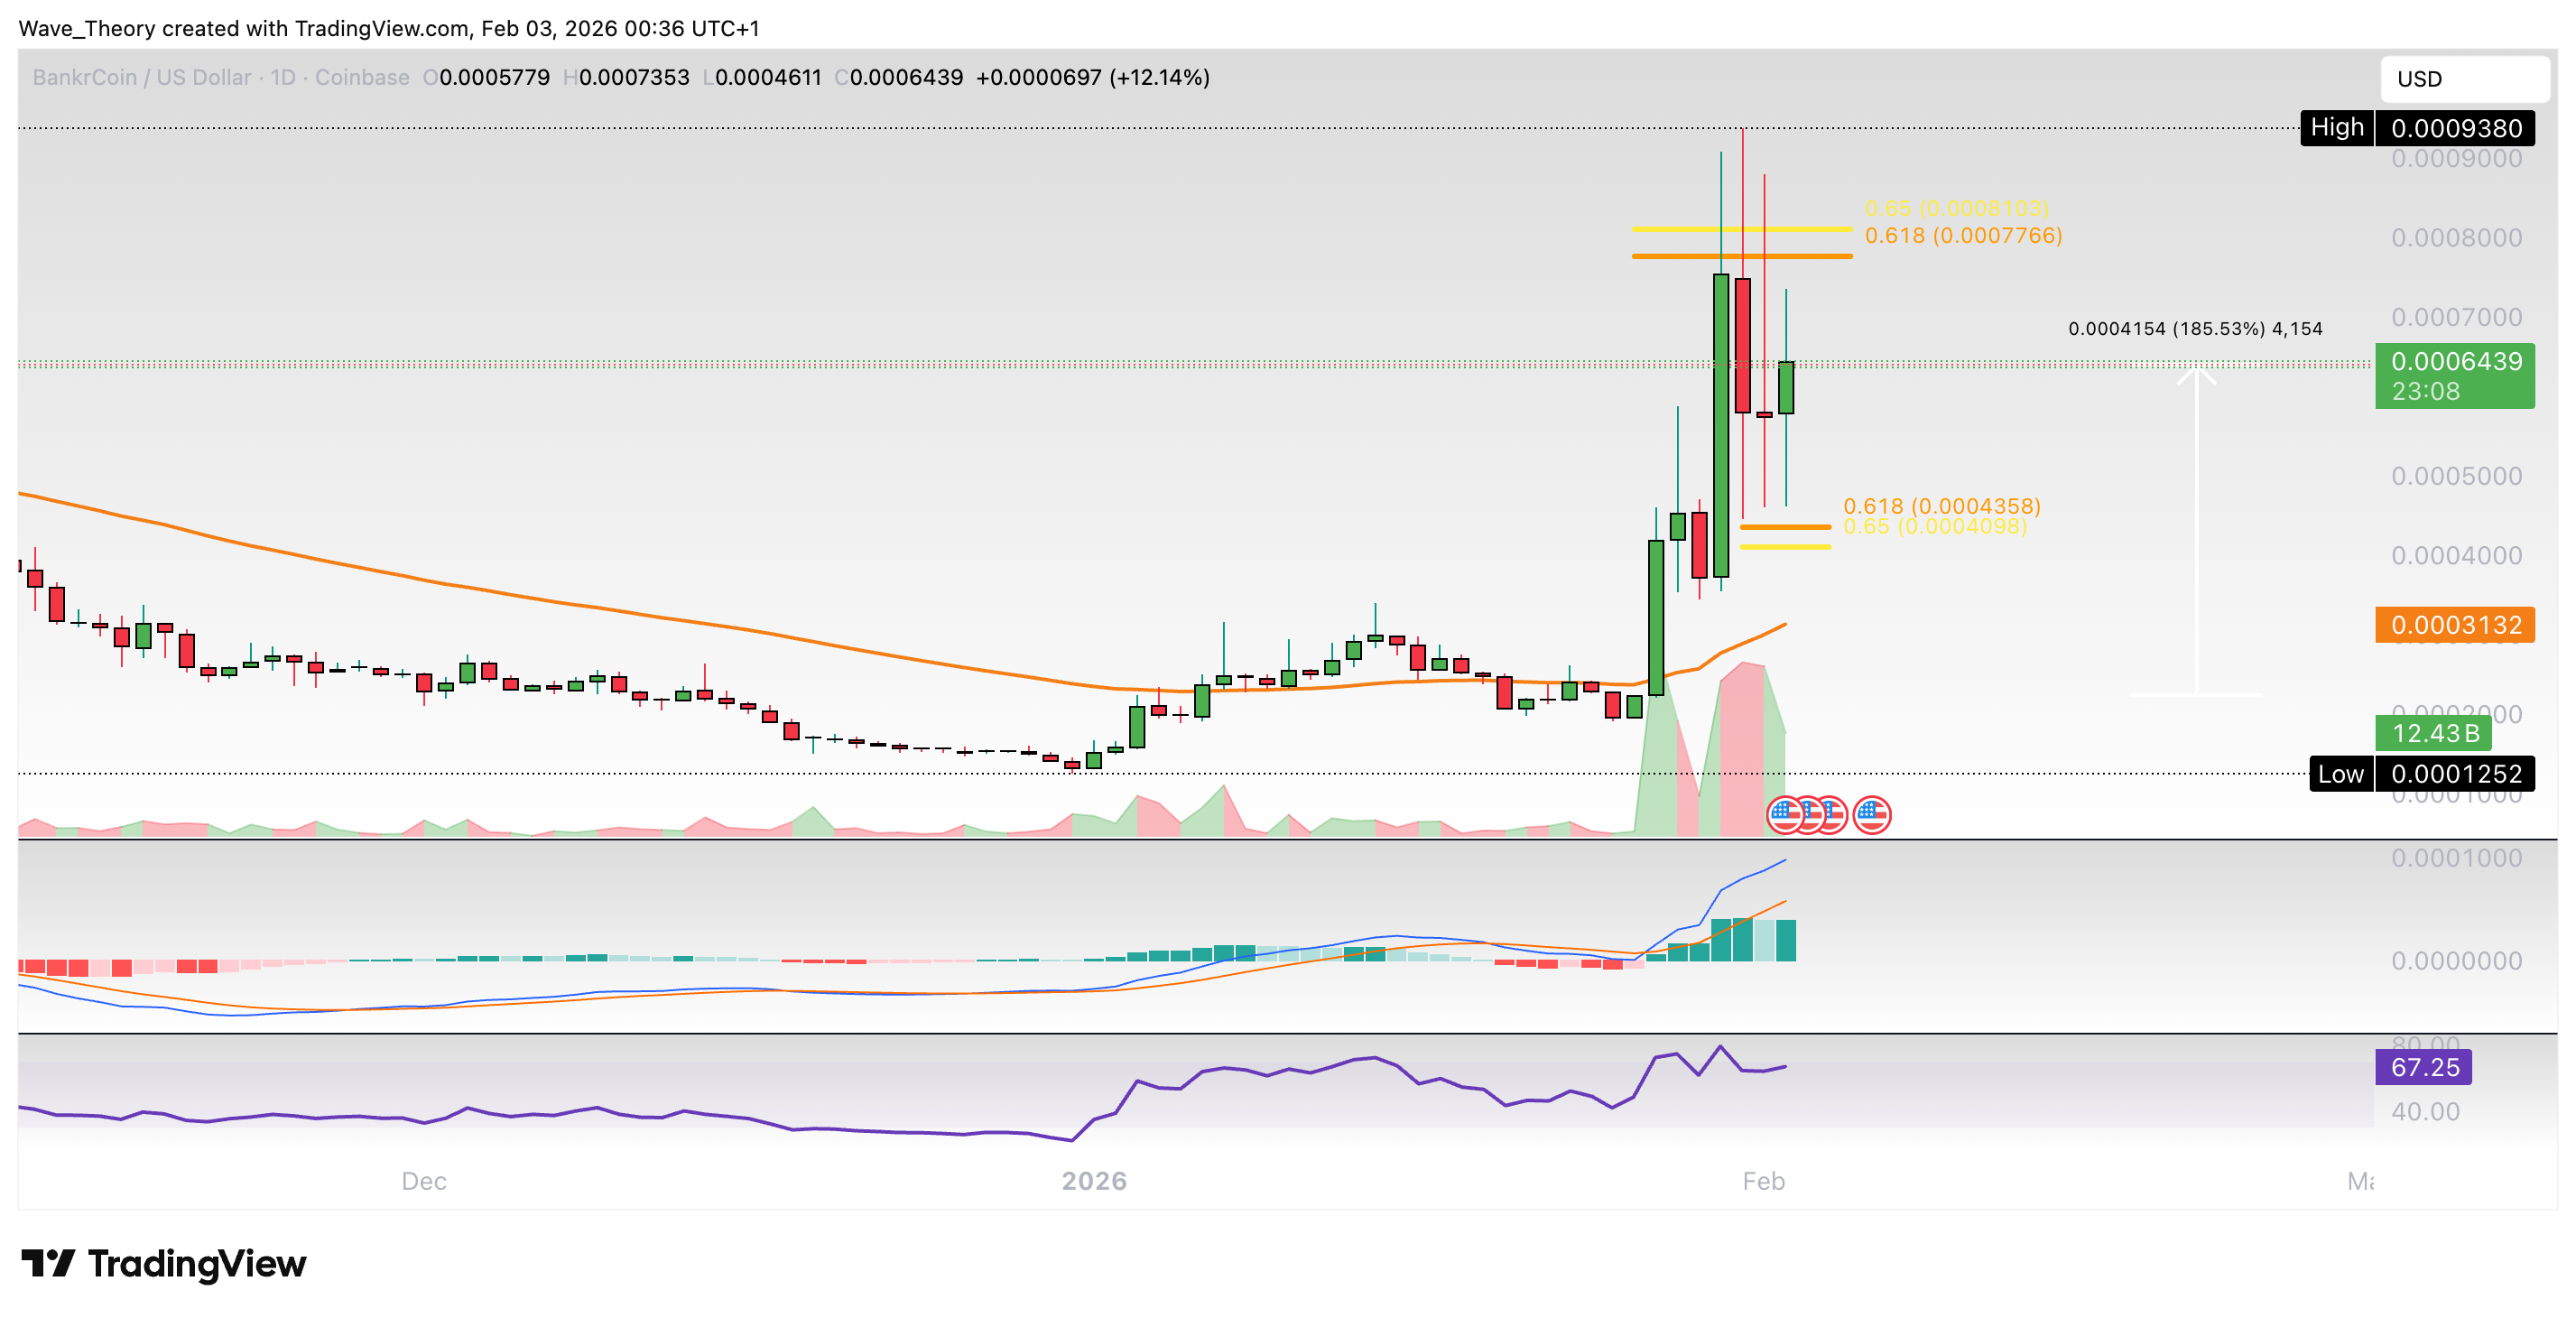
Task: Click the third overlapping US flag event icon
Action: [x=1835, y=816]
